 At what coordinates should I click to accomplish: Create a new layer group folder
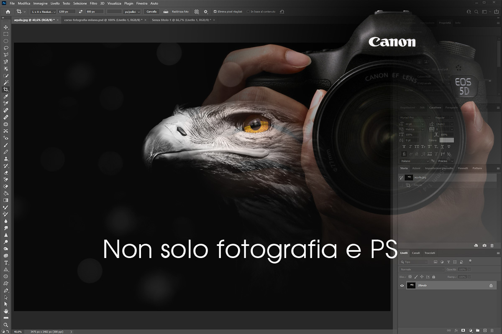tap(478, 330)
